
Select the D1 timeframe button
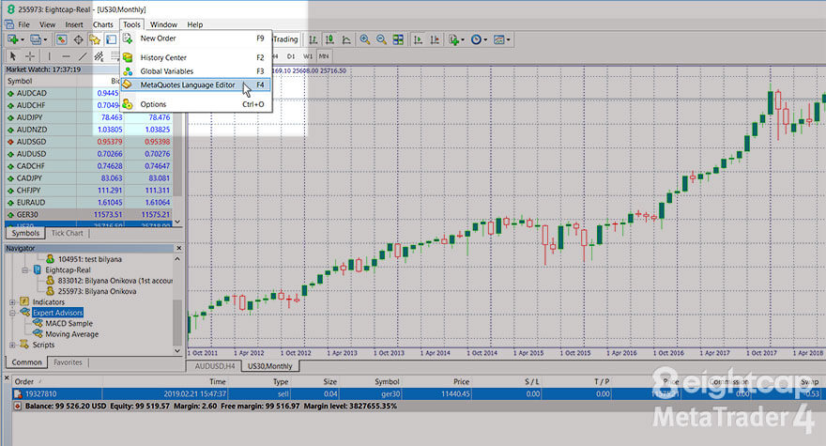[291, 56]
